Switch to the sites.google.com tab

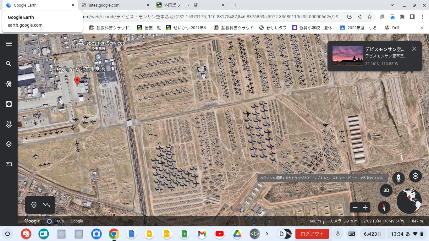(x=115, y=5)
